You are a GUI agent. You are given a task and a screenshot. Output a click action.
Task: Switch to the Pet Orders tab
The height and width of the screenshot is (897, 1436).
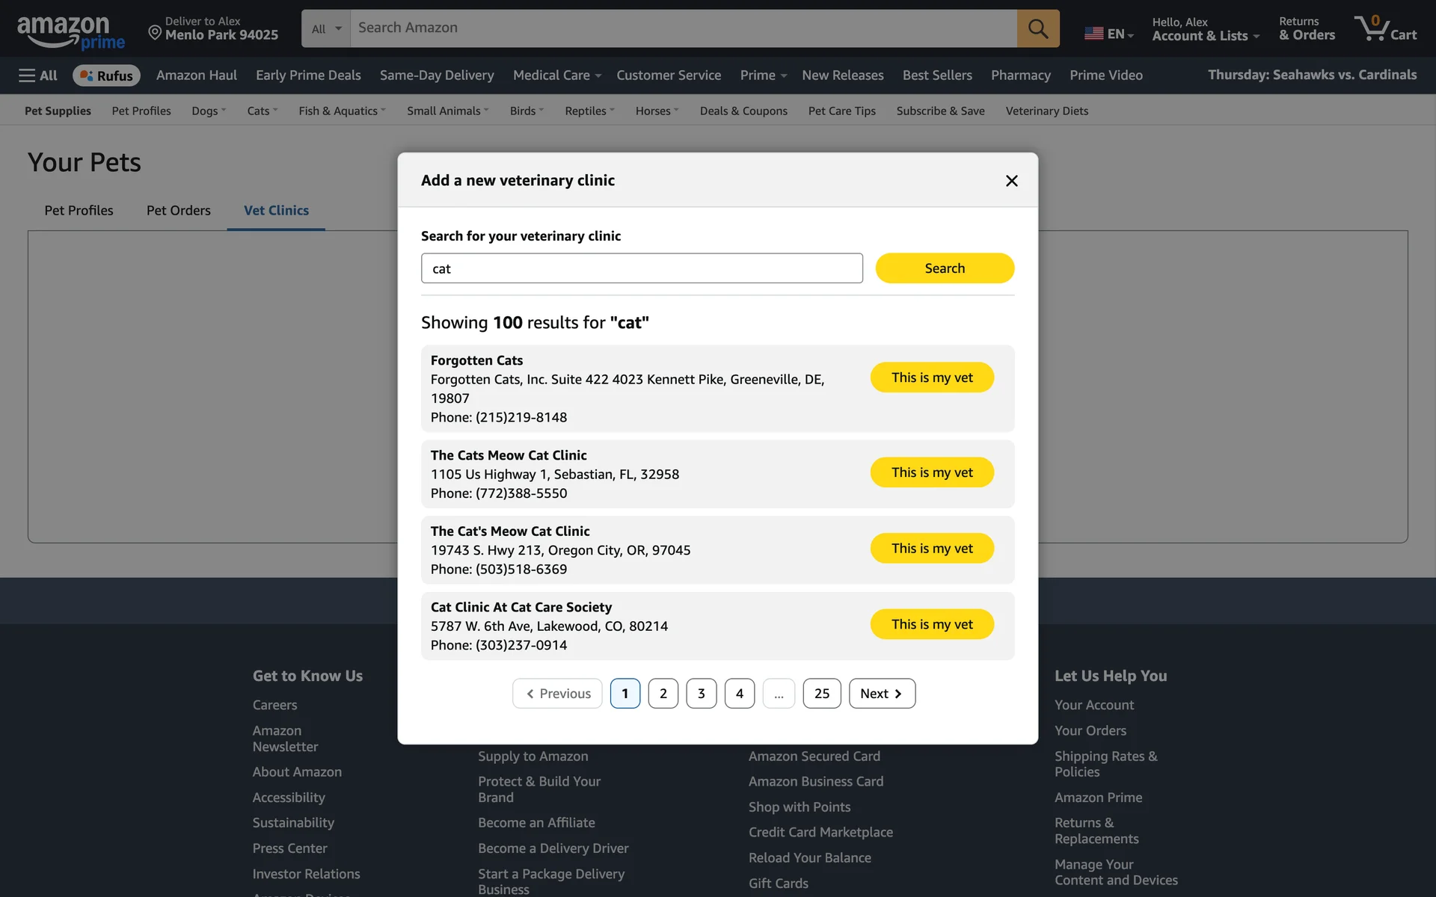click(178, 211)
